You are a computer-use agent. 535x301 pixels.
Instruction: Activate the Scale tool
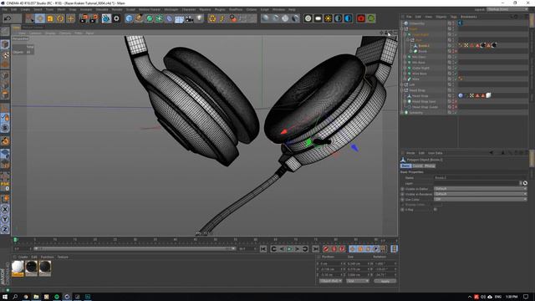(50, 18)
